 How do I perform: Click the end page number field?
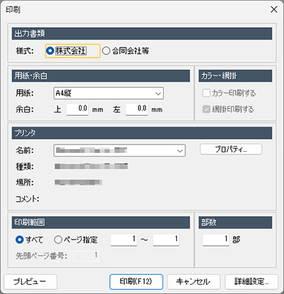[166, 240]
